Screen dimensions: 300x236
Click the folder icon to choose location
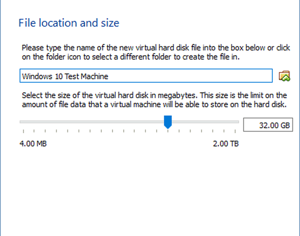(x=284, y=76)
